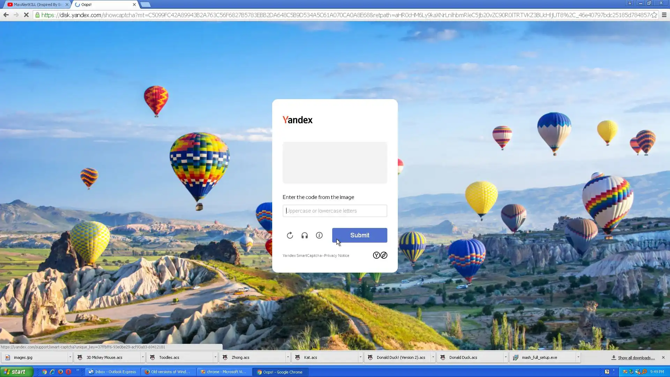Click the bookmark star icon

click(654, 15)
